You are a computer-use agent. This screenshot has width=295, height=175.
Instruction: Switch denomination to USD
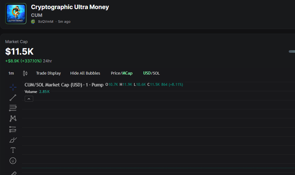147,73
